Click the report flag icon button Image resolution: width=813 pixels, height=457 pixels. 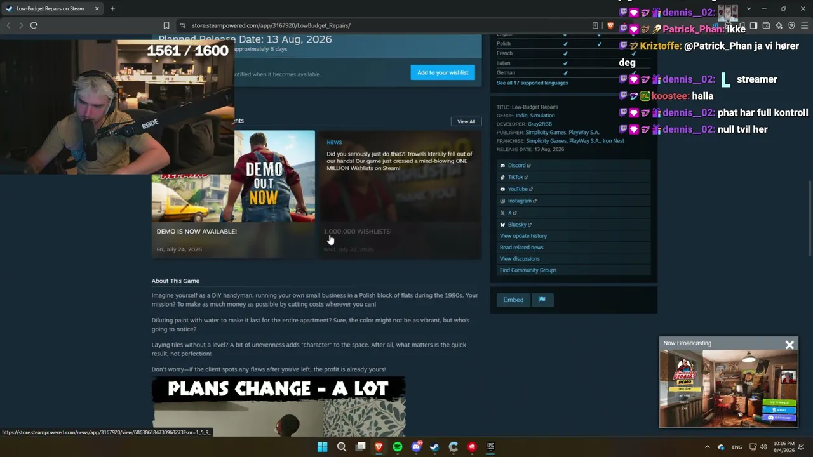542,300
